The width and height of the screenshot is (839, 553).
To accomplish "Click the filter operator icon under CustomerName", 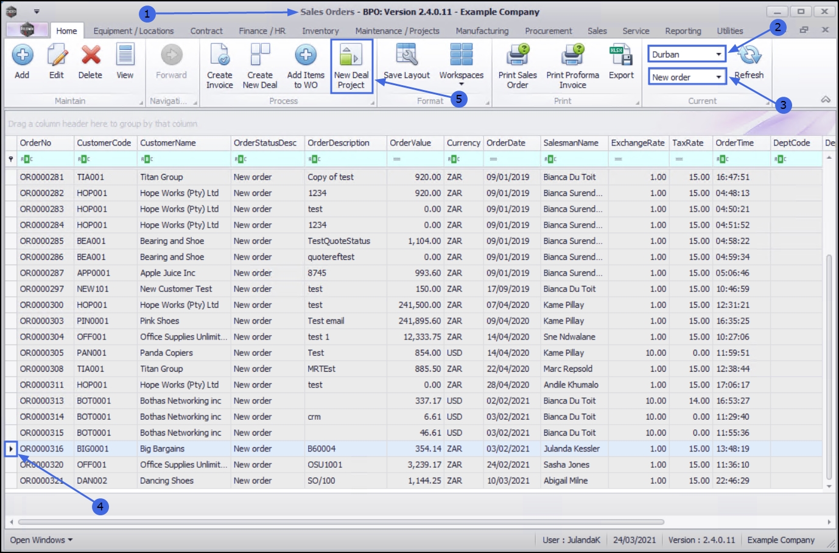I will coord(147,159).
